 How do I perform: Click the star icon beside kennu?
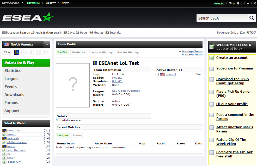point(4,135)
